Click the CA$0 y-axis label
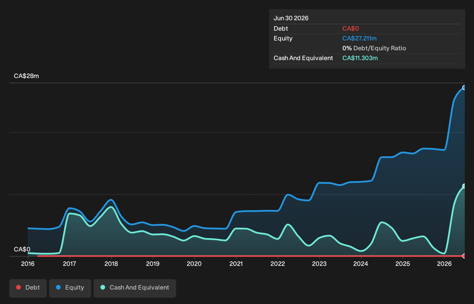 (22, 249)
